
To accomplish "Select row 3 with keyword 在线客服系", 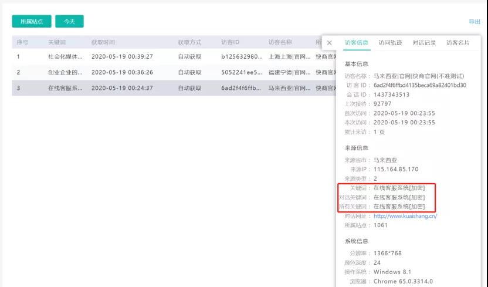I will (65, 88).
